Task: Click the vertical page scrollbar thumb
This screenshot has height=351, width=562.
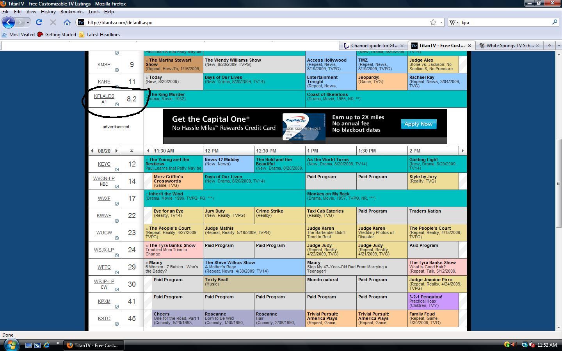Action: [558, 183]
